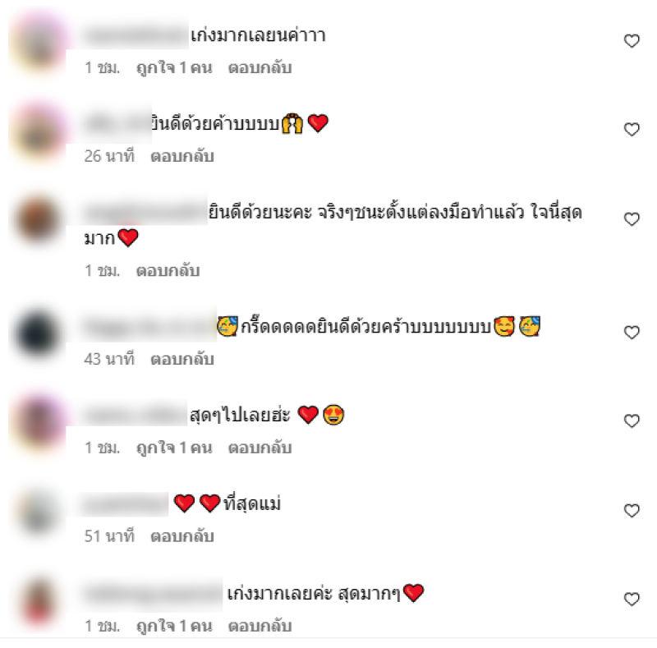Heart the 'กรี๊ดดดดดยินดีด้วยคร้าบบบบบบบ' comment
This screenshot has height=648, width=657.
632,333
